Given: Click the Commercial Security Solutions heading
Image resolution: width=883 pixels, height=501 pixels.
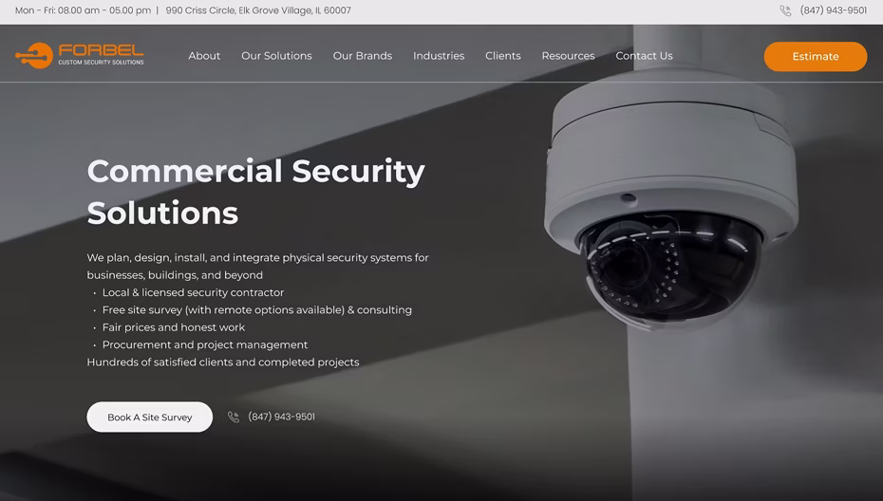Looking at the screenshot, I should [255, 192].
